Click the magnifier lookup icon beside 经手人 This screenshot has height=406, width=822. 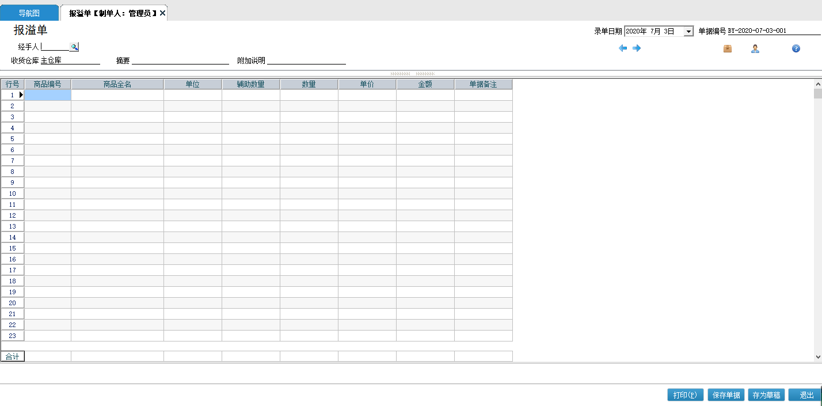(74, 47)
